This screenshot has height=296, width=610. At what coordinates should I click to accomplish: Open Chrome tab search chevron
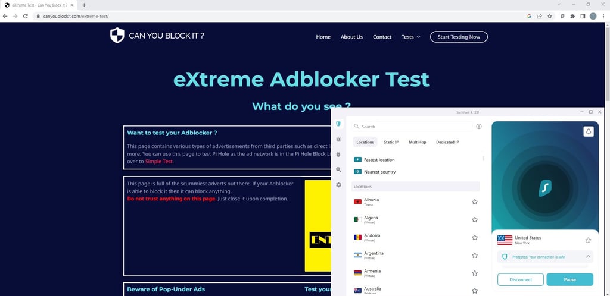tap(559, 4)
